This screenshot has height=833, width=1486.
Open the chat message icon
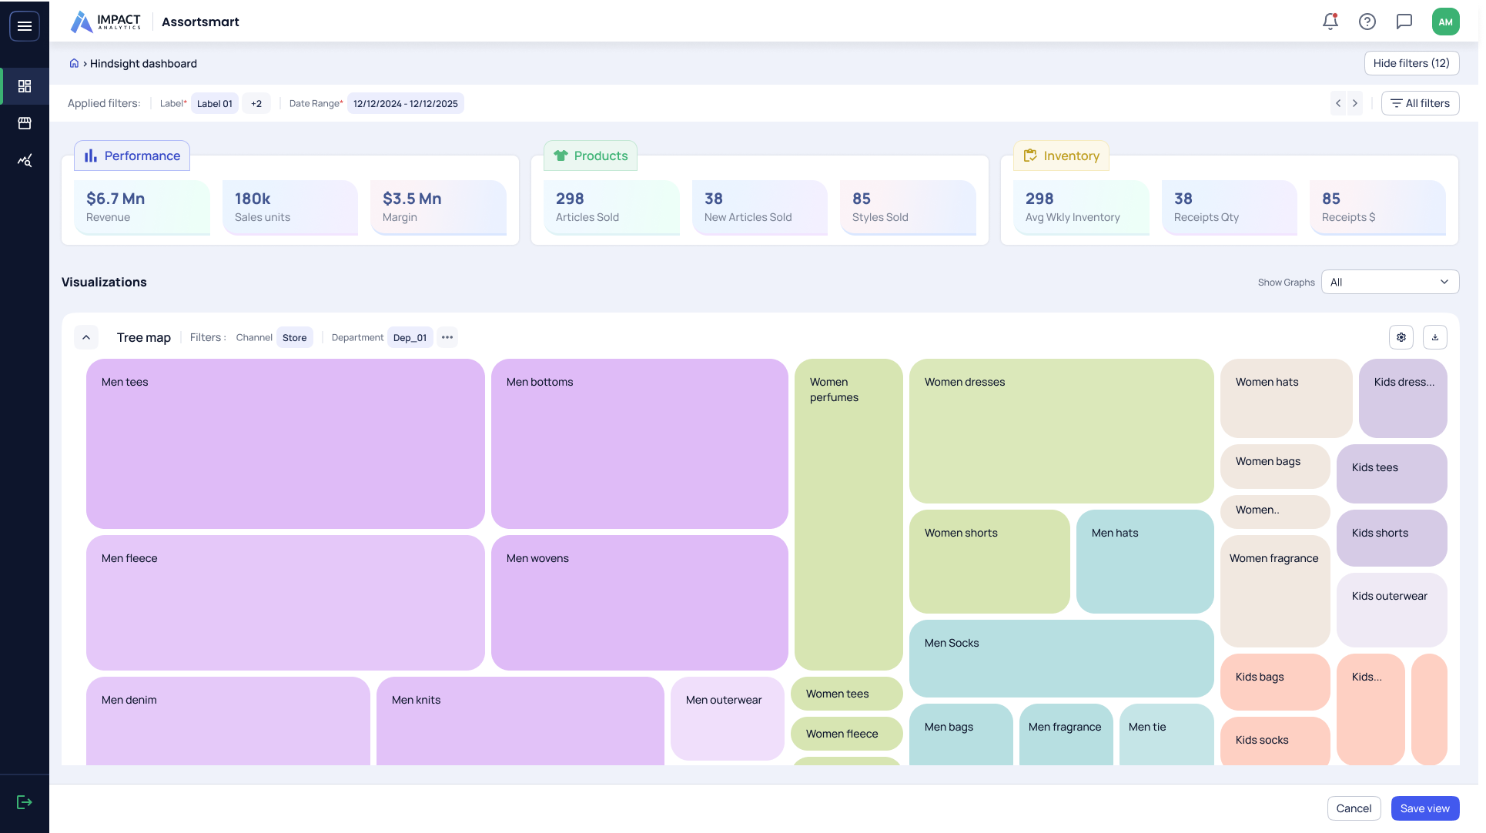coord(1404,22)
